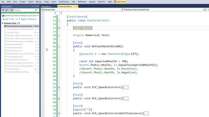Click passed icon of ShouldSetNameCaseInsensitive

[5, 26]
